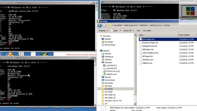Viewport: 197px width, 111px height.
Task: Click the Office Word taskbar item
Action: point(91,108)
